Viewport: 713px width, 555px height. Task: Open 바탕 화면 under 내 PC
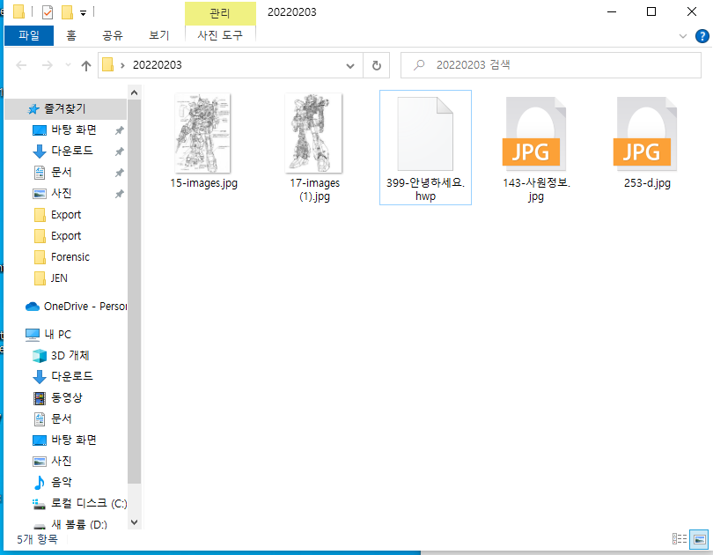[x=74, y=440]
